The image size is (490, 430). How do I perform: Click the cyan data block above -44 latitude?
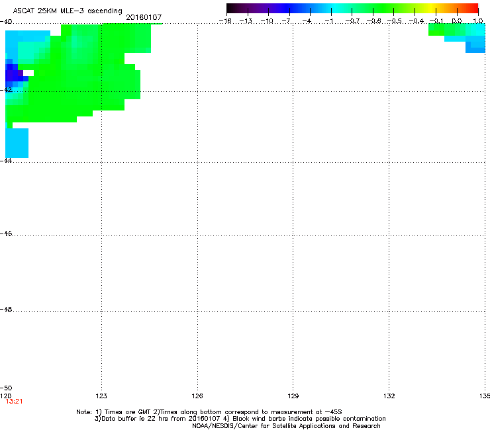pos(17,143)
